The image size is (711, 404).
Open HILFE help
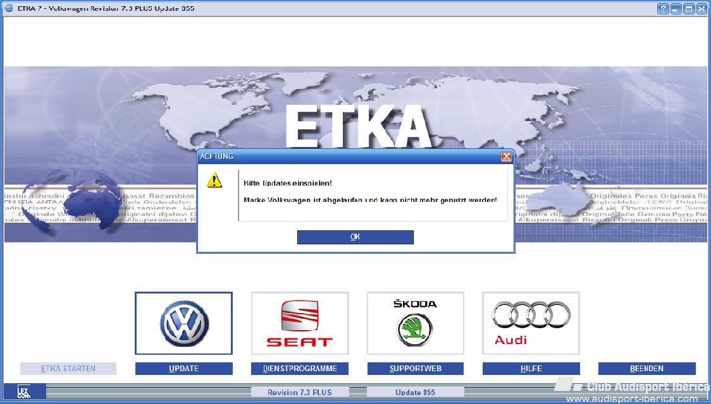point(531,369)
